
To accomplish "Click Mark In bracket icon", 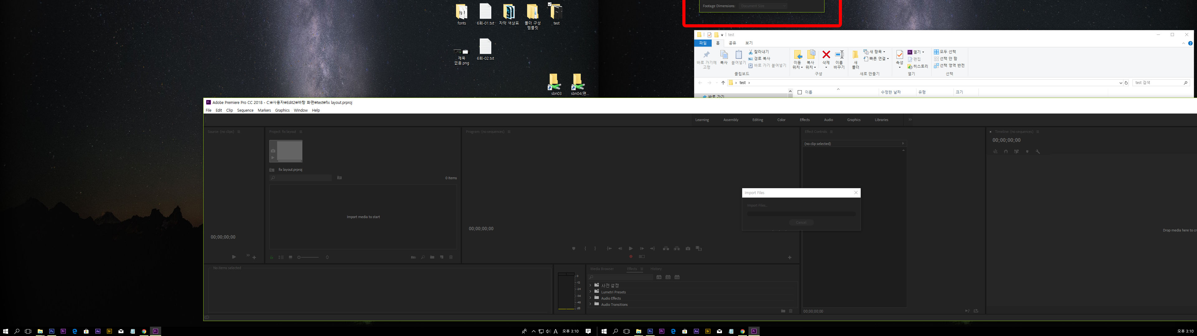I will pos(585,249).
